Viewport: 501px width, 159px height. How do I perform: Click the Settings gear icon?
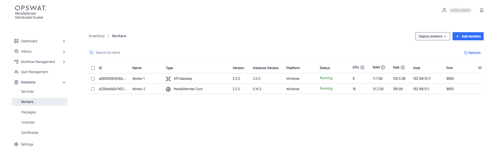pos(16,144)
